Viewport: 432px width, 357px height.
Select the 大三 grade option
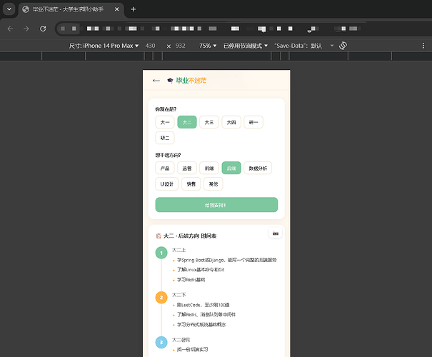209,122
